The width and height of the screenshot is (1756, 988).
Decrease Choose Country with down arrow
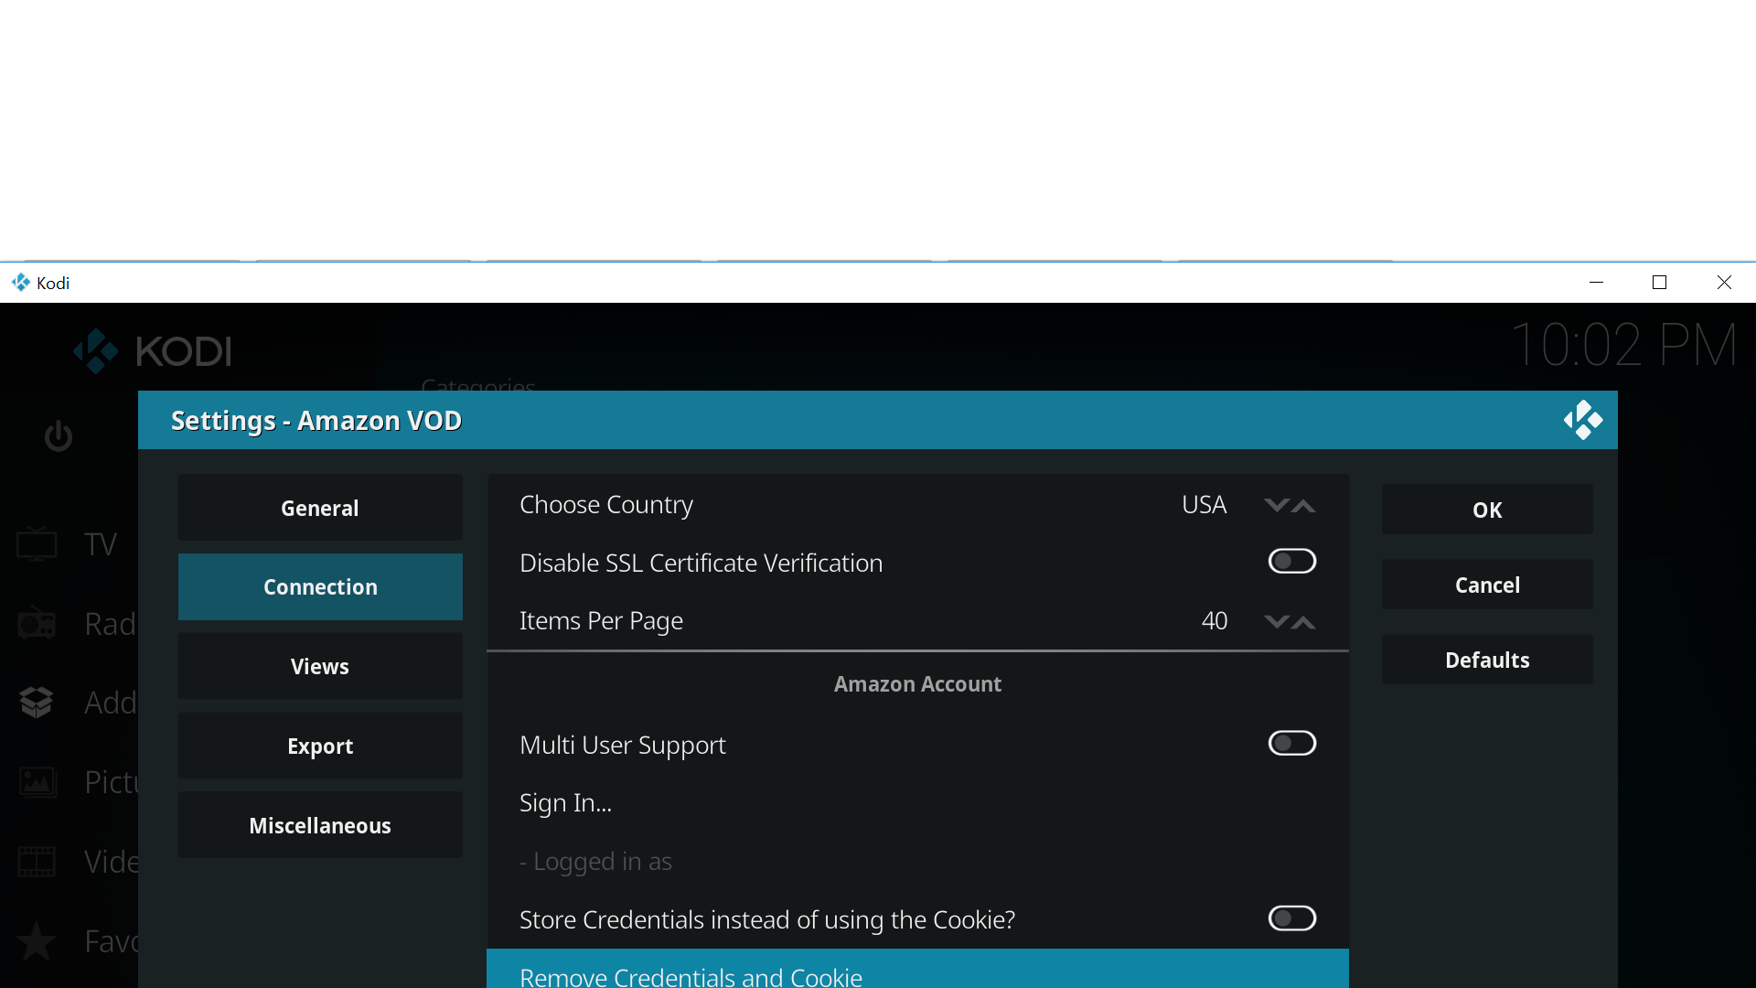[1276, 505]
